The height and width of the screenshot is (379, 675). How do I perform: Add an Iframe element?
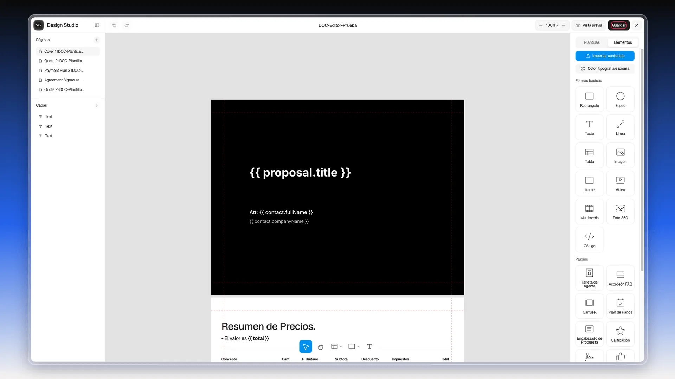(589, 184)
